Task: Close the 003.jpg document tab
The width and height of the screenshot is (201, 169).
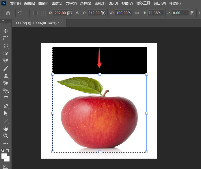Action: (x=62, y=23)
